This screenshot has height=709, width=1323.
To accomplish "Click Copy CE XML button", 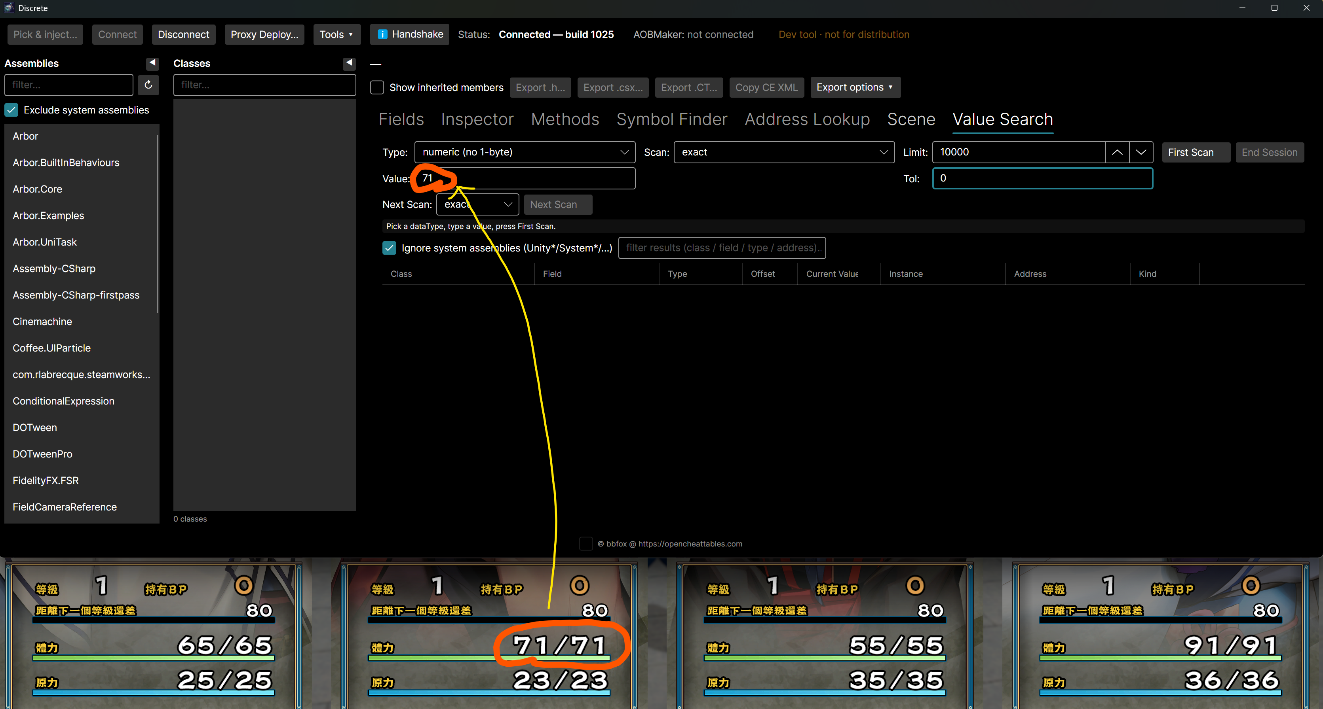I will [x=767, y=87].
